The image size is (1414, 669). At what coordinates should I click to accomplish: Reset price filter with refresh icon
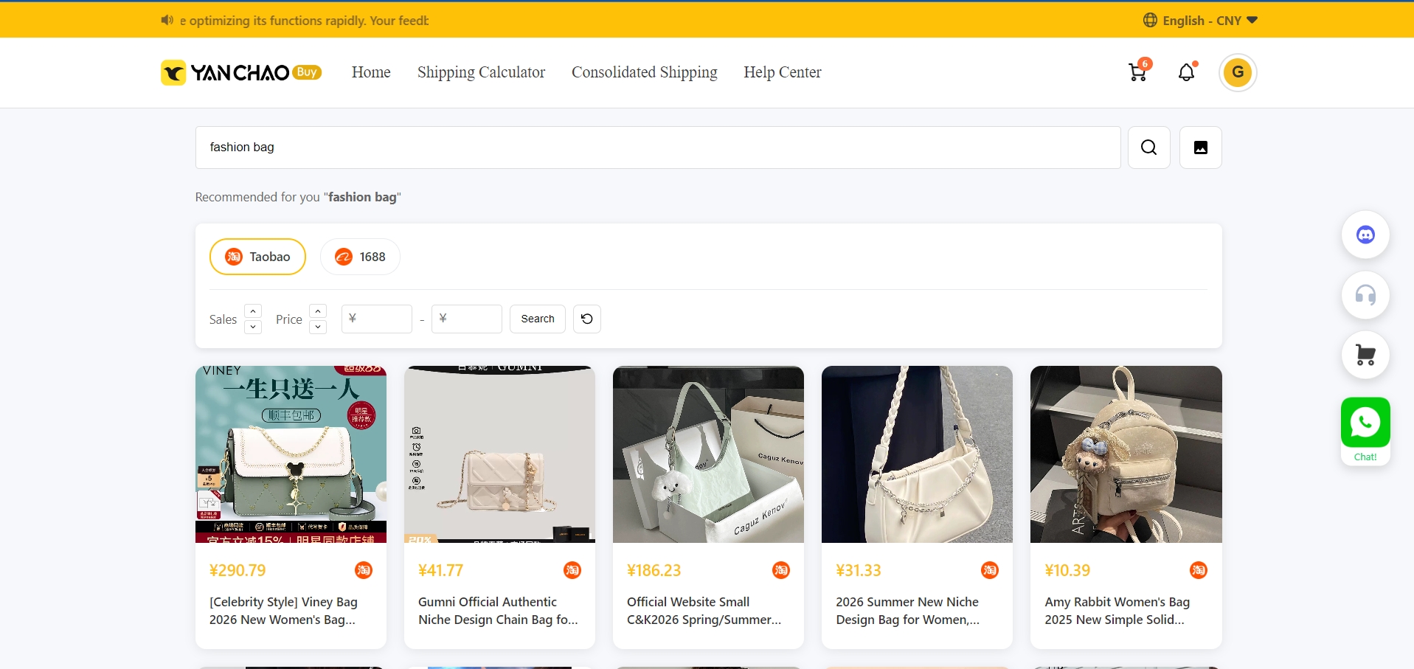(587, 319)
